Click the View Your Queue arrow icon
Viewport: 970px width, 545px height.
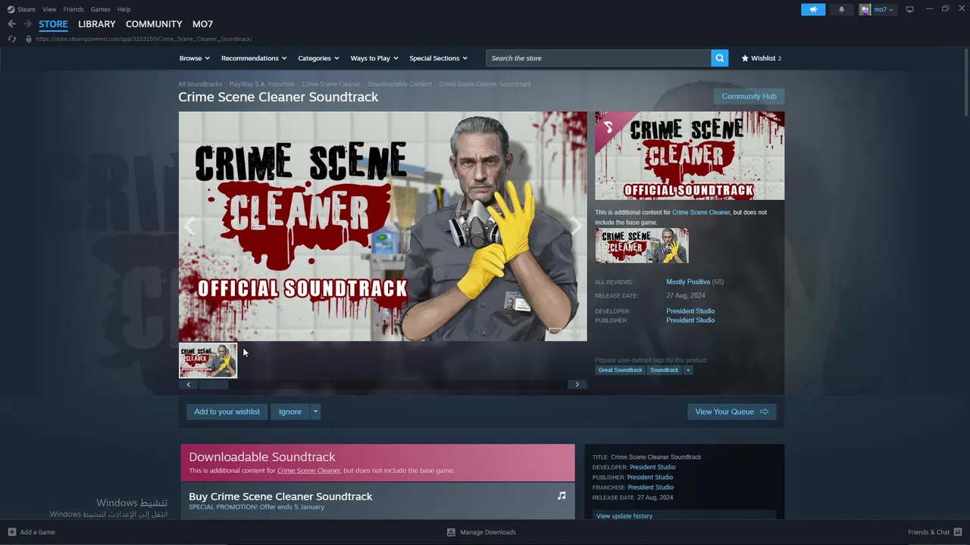(764, 412)
